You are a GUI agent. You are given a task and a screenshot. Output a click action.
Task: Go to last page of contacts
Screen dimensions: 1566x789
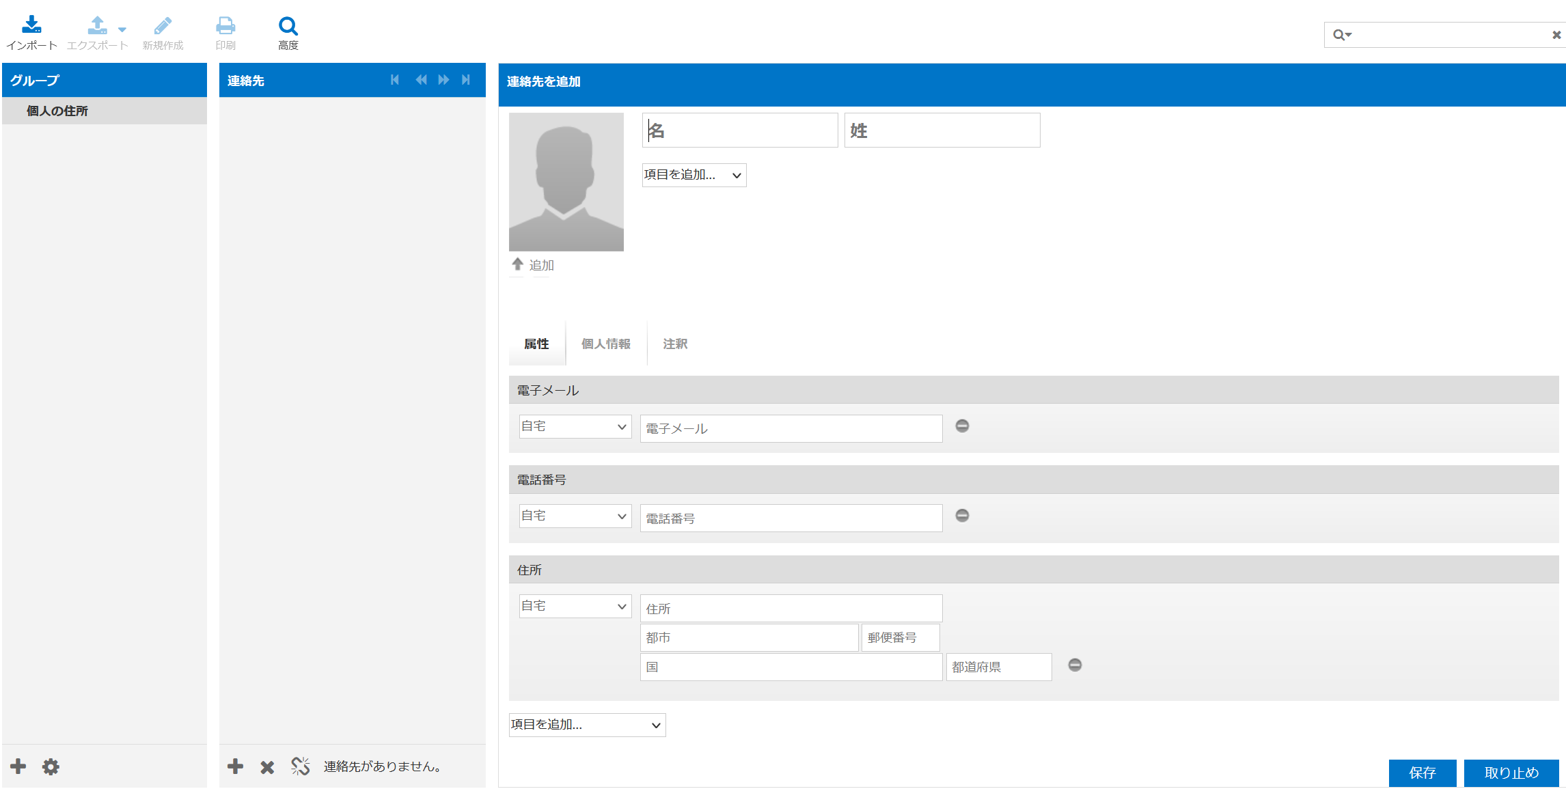click(466, 80)
